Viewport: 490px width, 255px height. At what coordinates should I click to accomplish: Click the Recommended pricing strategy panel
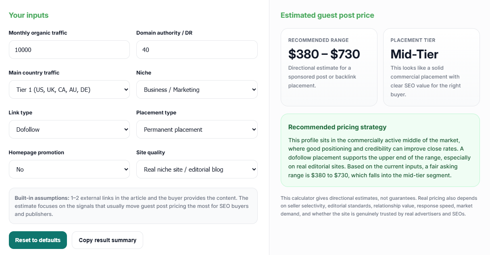[380, 150]
